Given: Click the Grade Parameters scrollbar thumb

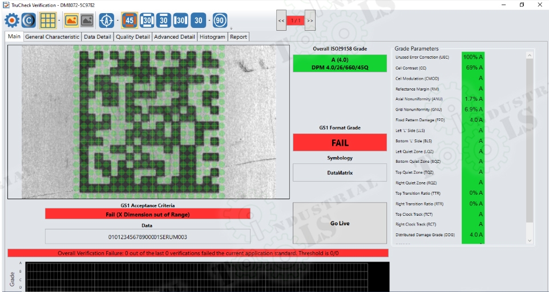Looking at the screenshot, I should [530, 142].
